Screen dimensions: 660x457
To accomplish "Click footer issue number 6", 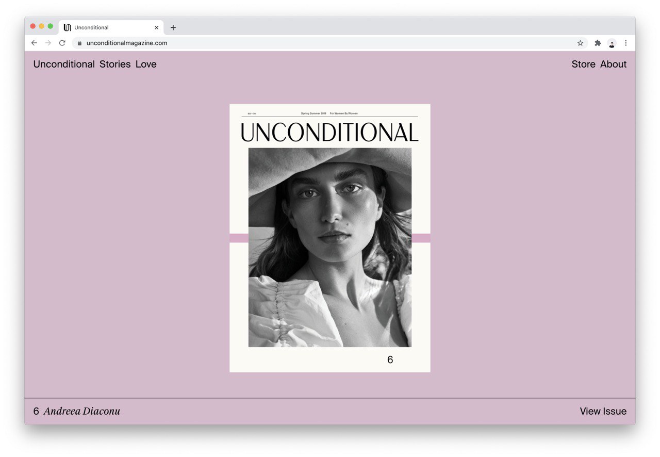I will pyautogui.click(x=36, y=411).
